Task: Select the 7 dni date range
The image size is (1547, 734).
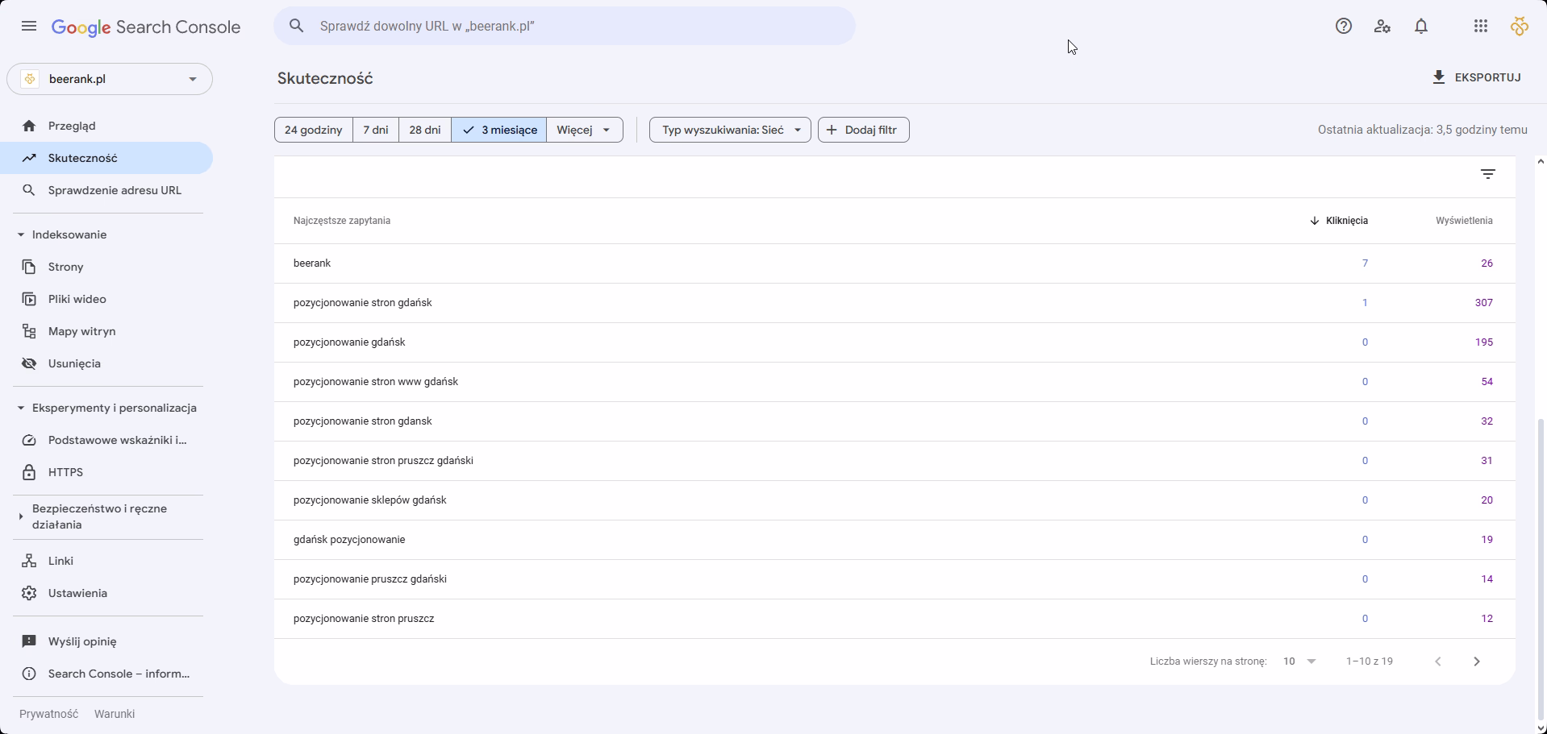Action: pyautogui.click(x=375, y=130)
